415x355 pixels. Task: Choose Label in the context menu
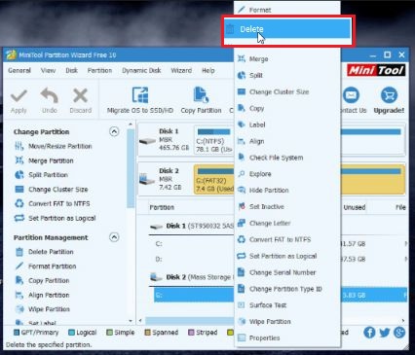[x=287, y=124]
